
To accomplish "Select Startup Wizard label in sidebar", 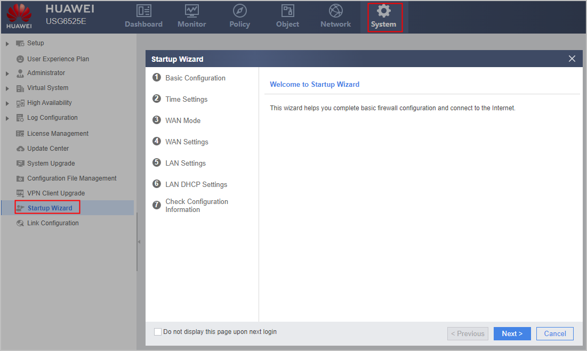I will 50,208.
